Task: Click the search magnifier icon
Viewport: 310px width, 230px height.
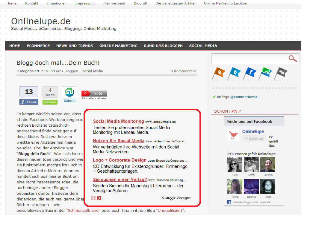Action: [x=293, y=59]
